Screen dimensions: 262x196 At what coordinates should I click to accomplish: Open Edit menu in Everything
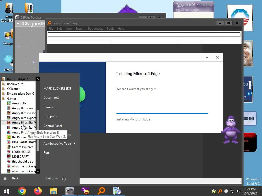59,29
